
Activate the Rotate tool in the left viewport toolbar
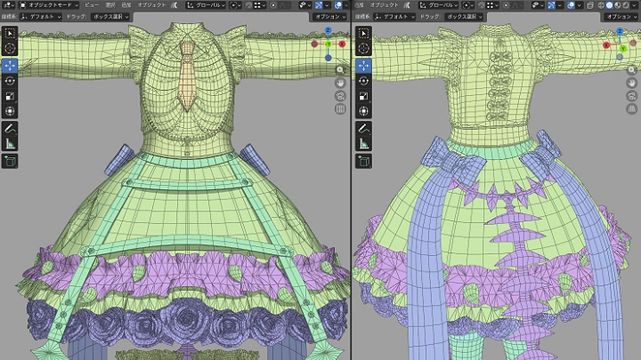10,81
